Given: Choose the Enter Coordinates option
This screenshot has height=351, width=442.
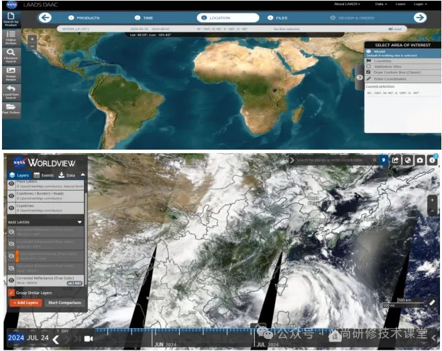Looking at the screenshot, I should [x=402, y=79].
